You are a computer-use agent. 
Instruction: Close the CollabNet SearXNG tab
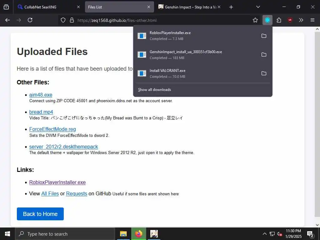pos(78,7)
